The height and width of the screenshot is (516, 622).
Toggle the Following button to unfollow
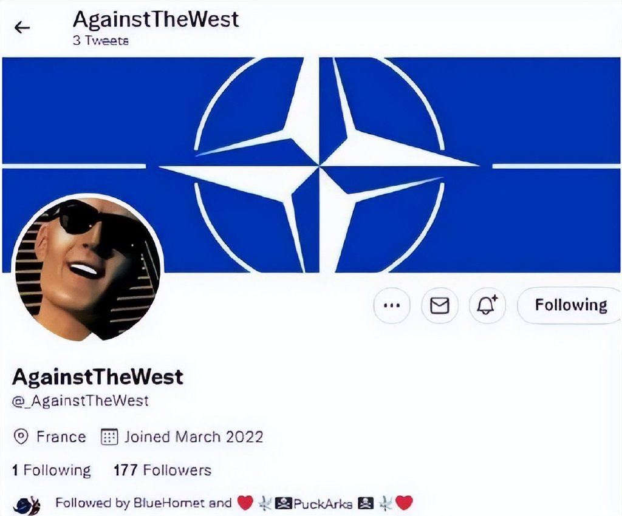coord(570,305)
